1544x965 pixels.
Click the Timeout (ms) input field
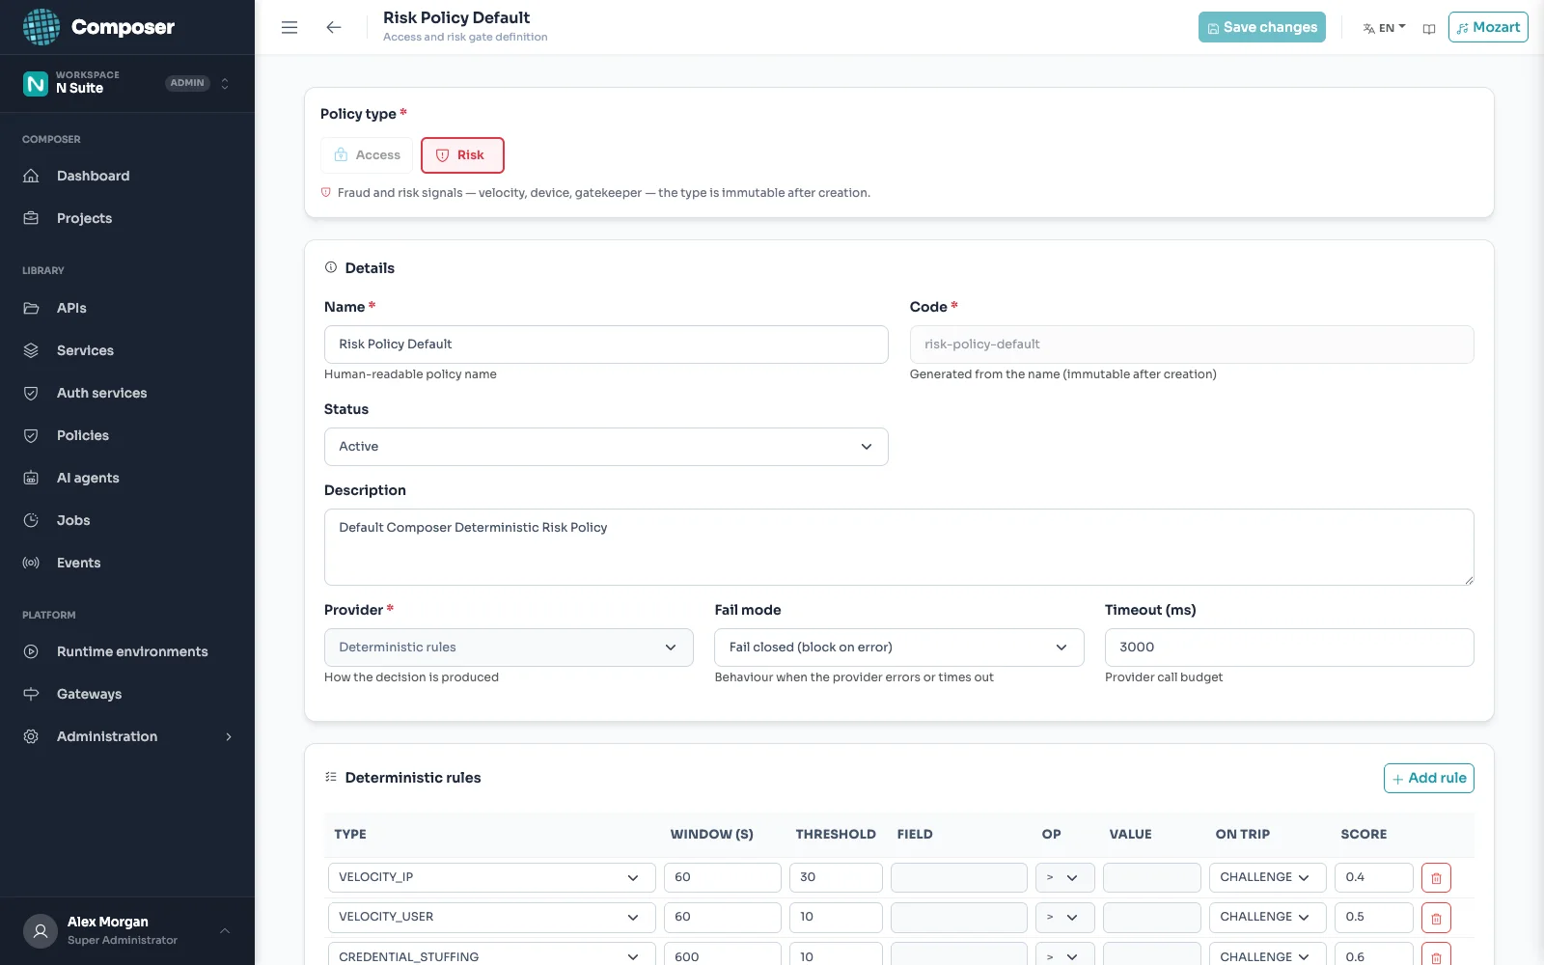[x=1289, y=648]
